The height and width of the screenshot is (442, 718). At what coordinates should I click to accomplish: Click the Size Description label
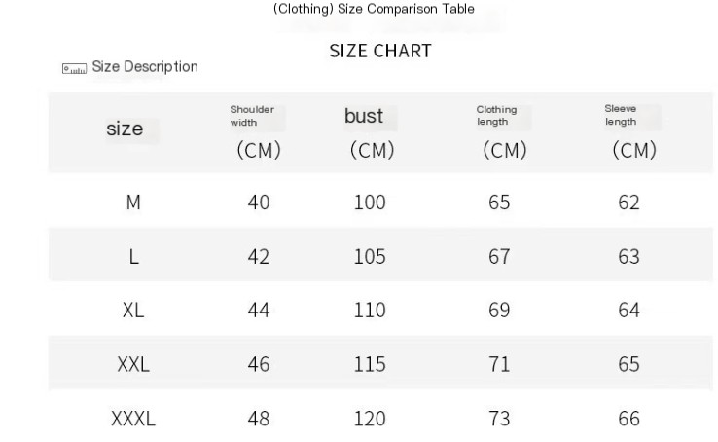point(144,67)
